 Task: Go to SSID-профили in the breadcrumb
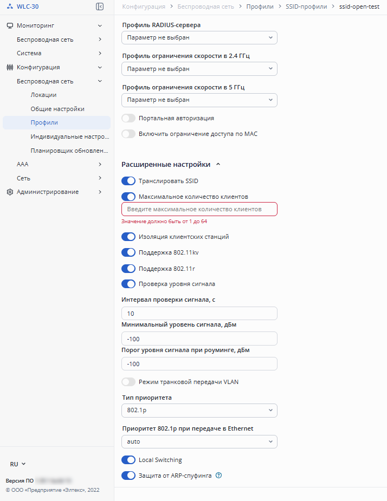(x=306, y=6)
